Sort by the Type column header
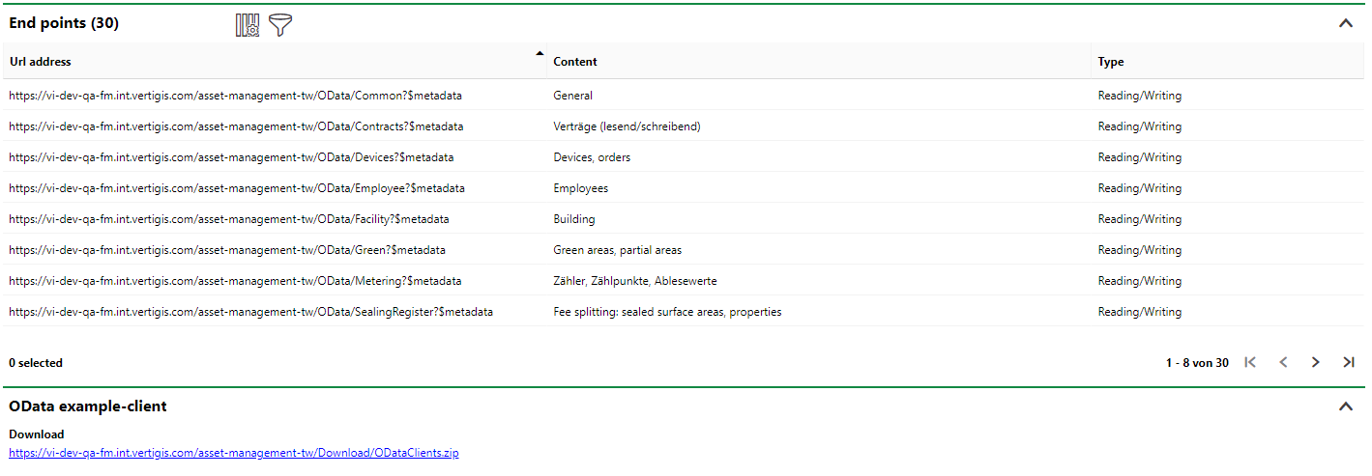 pyautogui.click(x=1111, y=62)
